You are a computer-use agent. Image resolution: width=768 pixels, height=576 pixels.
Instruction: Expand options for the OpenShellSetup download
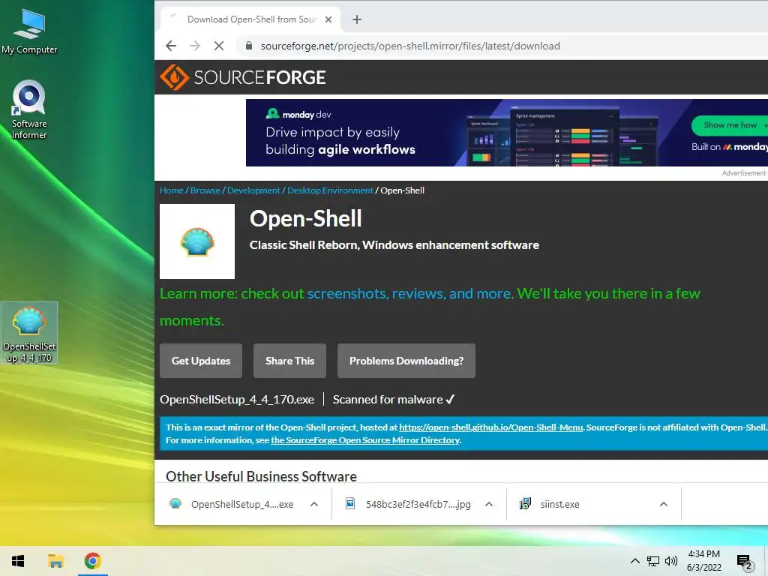tap(314, 504)
